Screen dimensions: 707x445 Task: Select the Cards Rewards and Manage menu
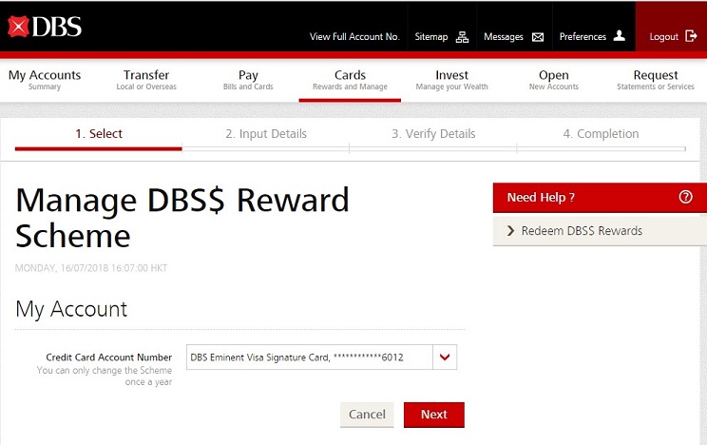click(x=350, y=80)
